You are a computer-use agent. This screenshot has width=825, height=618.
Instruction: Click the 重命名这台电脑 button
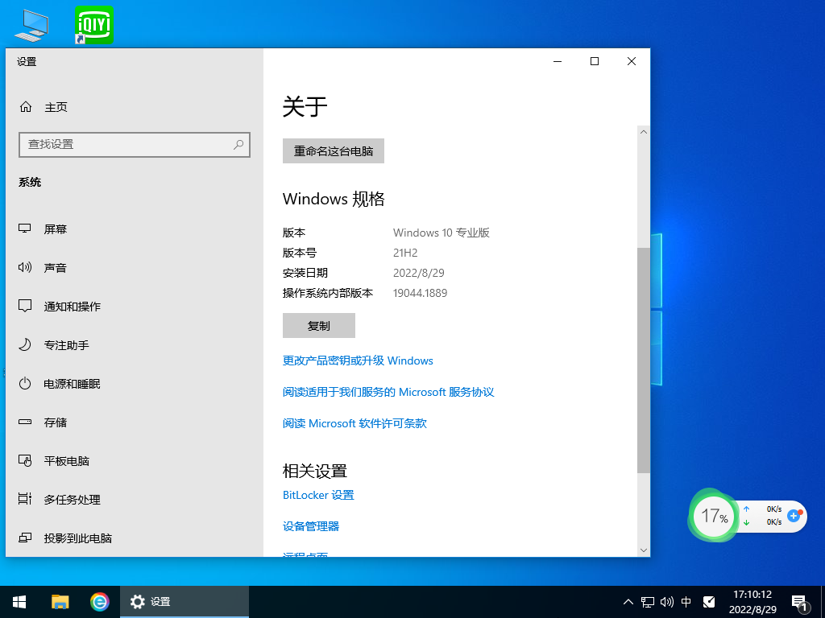333,150
